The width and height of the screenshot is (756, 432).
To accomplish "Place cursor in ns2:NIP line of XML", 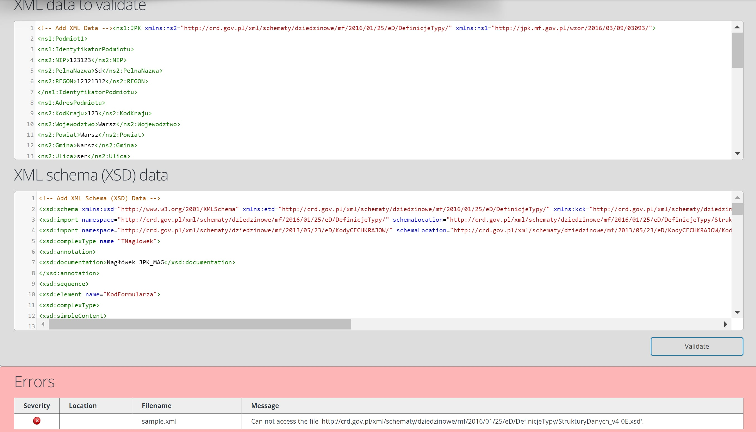I will 82,60.
